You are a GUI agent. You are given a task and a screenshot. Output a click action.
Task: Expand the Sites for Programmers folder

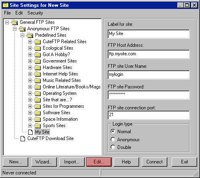(x=30, y=106)
